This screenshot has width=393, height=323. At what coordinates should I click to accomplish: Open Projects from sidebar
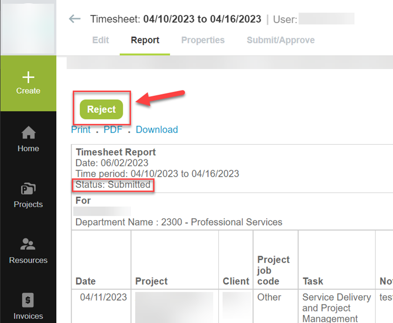coord(28,195)
